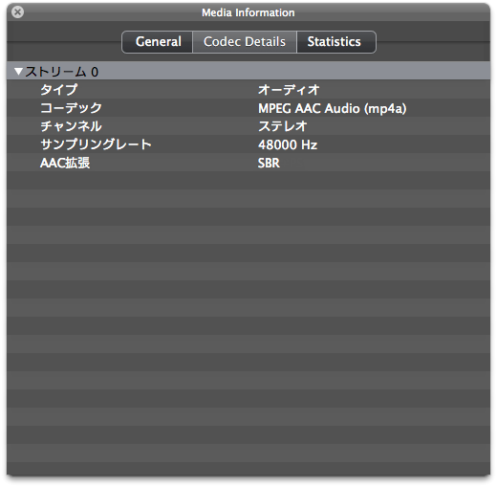The image size is (497, 487).
Task: Click the 48000 Hz value
Action: click(288, 144)
